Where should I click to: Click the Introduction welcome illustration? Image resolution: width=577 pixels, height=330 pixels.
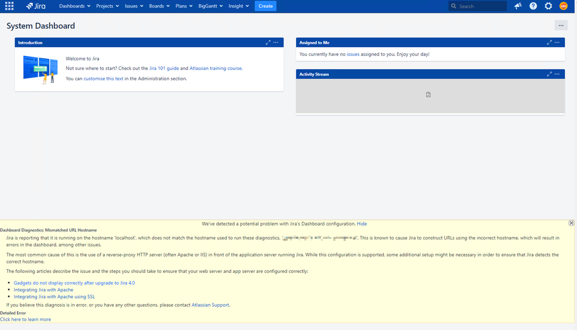tap(40, 69)
